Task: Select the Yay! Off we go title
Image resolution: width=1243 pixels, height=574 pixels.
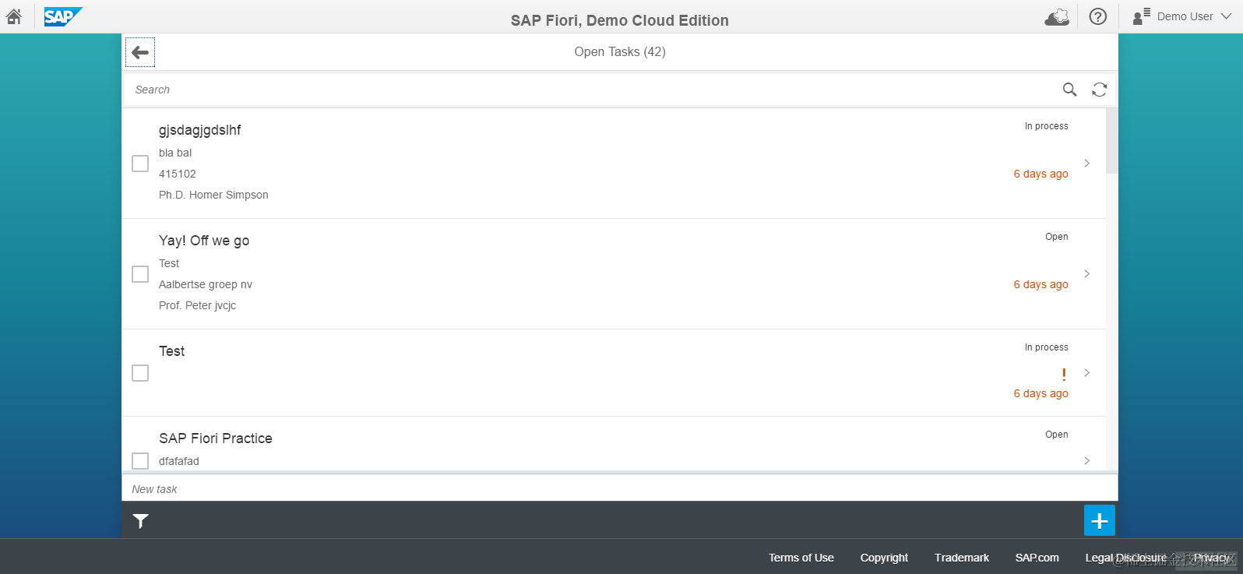Action: pyautogui.click(x=204, y=241)
